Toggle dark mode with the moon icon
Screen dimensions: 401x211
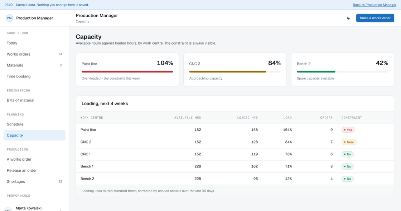(x=348, y=18)
